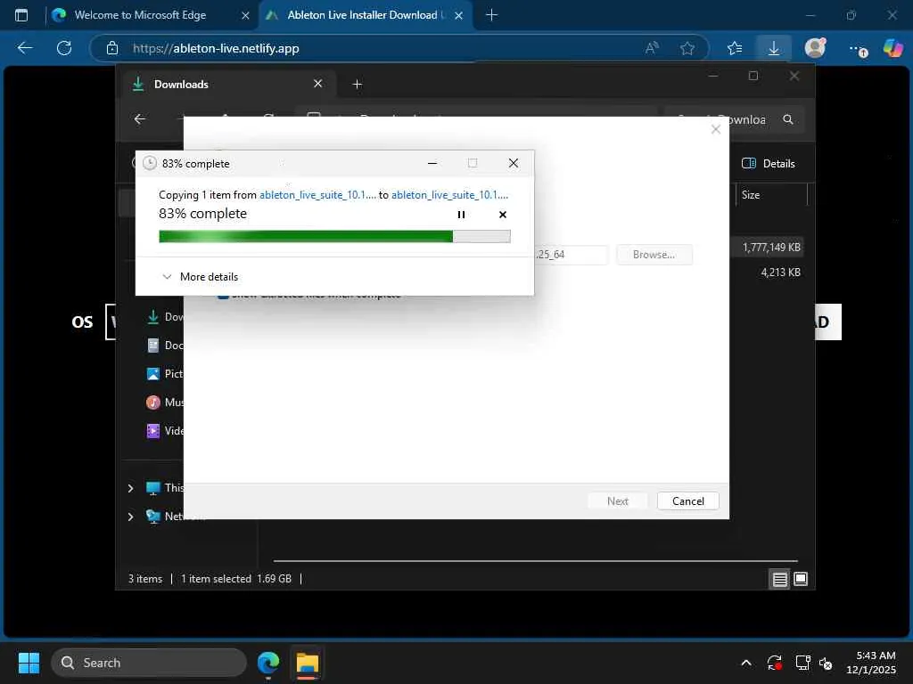Click the copy progress bar
The height and width of the screenshot is (684, 913).
tap(334, 236)
